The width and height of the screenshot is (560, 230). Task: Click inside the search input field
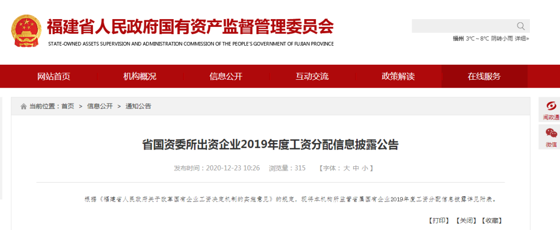[461, 26]
